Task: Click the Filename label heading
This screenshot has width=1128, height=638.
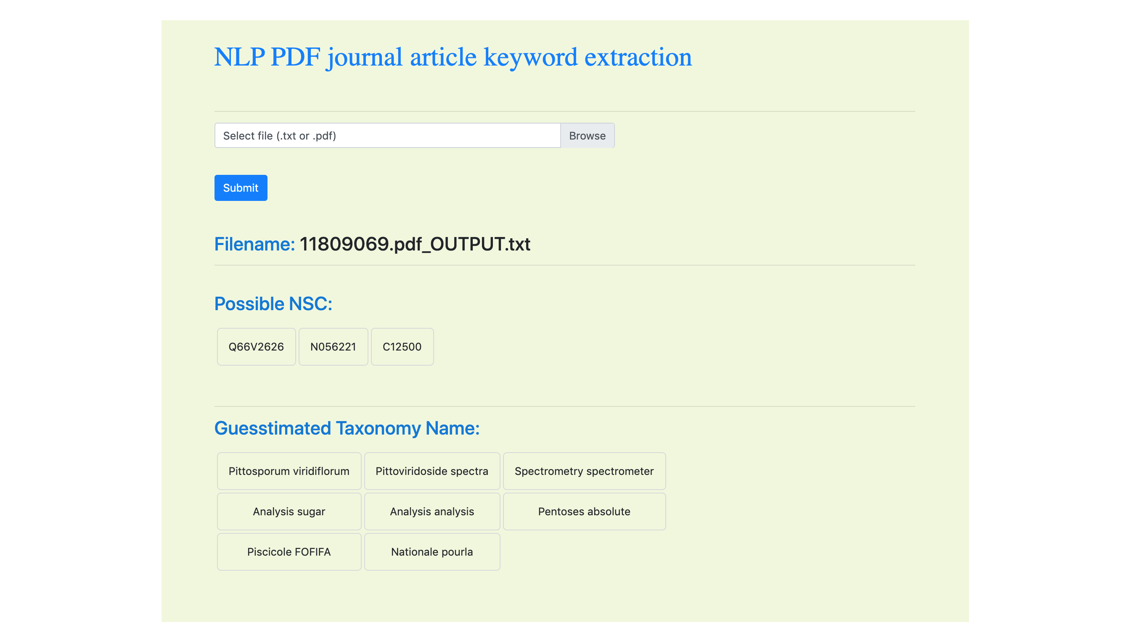Action: [254, 245]
